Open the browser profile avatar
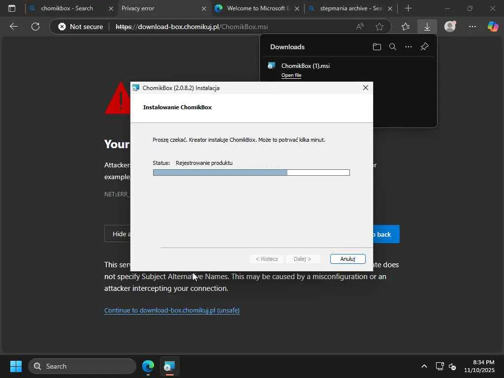 450,27
